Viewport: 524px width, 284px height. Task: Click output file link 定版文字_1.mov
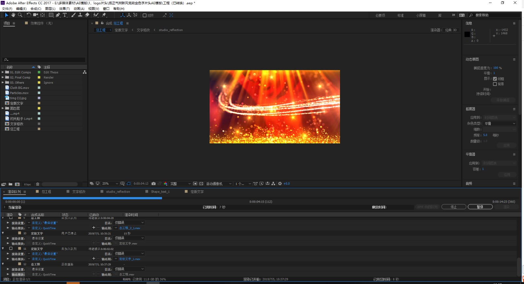pyautogui.click(x=130, y=259)
